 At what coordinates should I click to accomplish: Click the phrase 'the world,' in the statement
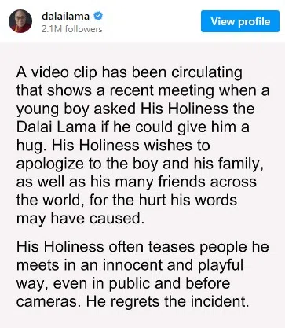50,201
